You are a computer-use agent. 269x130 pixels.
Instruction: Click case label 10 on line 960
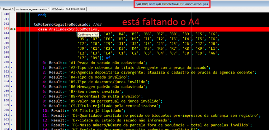(x=44, y=111)
